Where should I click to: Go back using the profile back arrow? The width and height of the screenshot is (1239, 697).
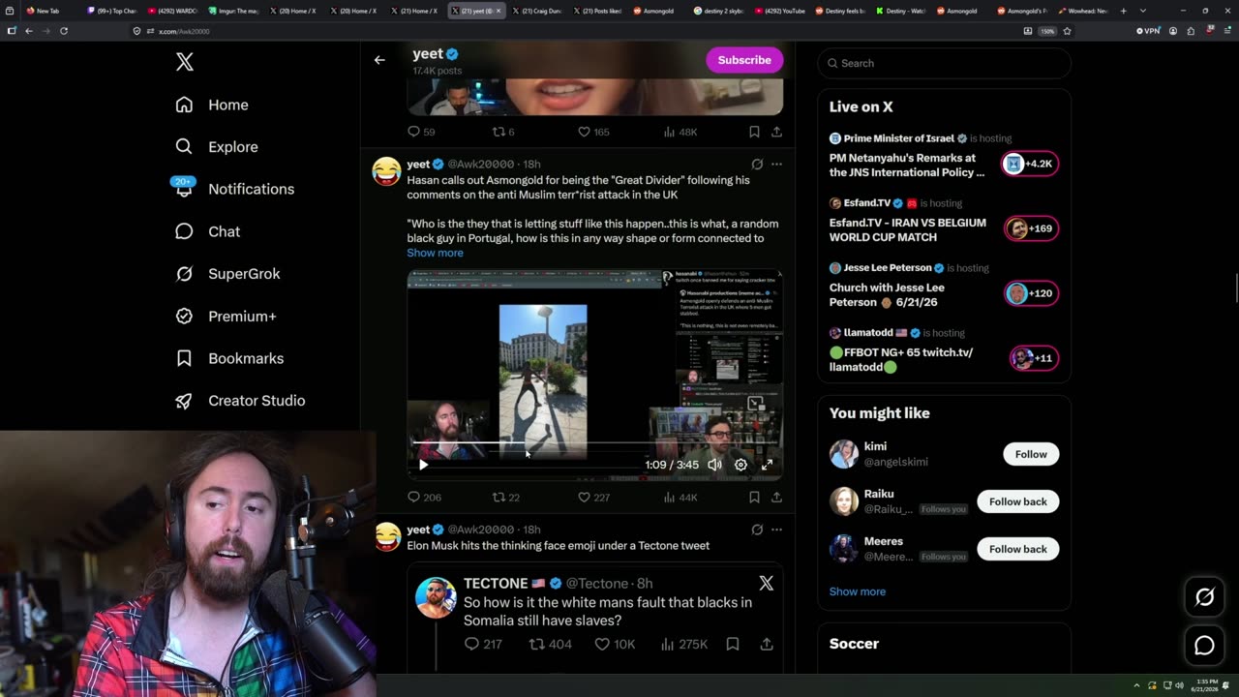coord(379,60)
